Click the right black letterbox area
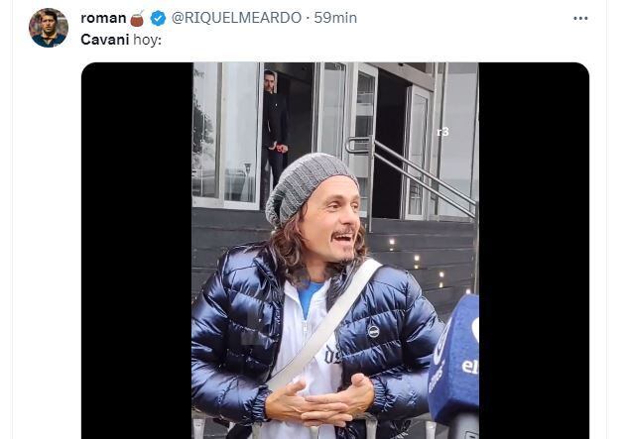The height and width of the screenshot is (439, 628). click(534, 251)
